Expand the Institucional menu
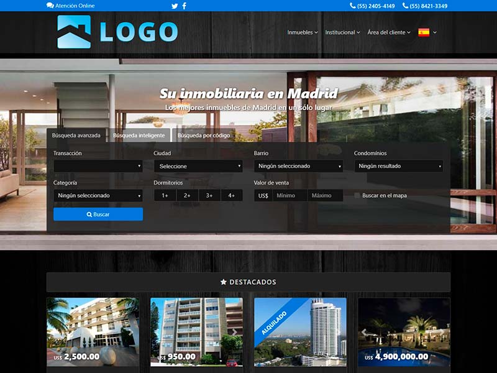This screenshot has height=373, width=497. coord(342,32)
